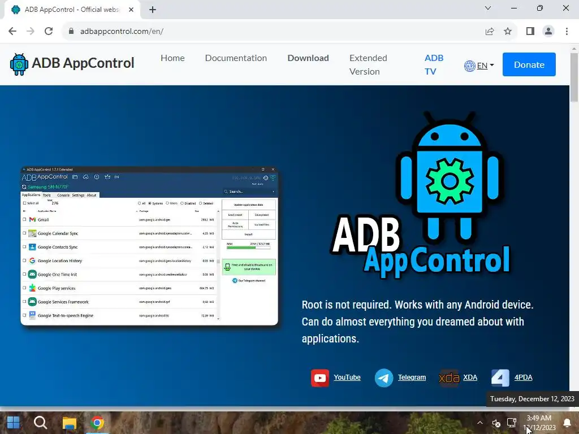Open File Explorer from the taskbar
Viewport: 579px width, 434px height.
69,423
